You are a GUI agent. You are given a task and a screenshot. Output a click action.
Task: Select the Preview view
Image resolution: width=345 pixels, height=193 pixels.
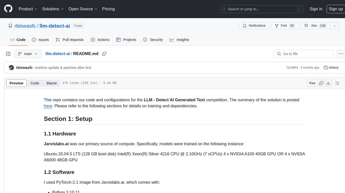(16, 83)
